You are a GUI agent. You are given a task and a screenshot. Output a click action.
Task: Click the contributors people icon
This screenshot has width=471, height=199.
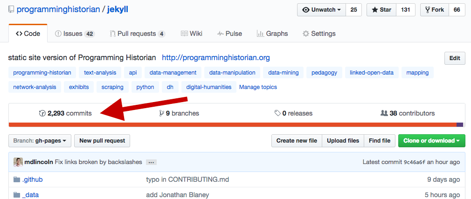tap(384, 113)
